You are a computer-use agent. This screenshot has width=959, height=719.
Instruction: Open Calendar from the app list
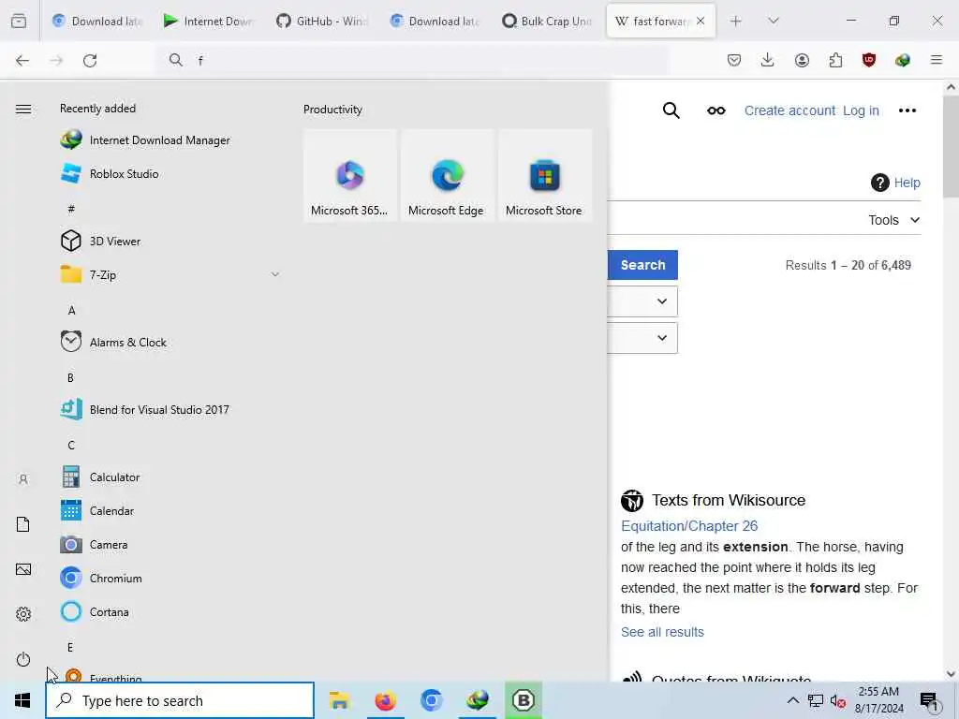coord(97,510)
